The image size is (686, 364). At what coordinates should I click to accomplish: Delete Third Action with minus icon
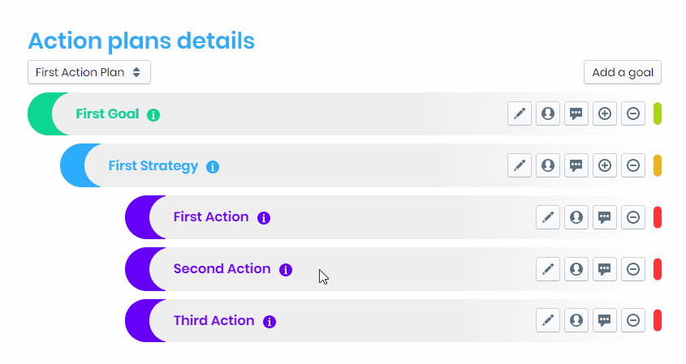pyautogui.click(x=633, y=321)
